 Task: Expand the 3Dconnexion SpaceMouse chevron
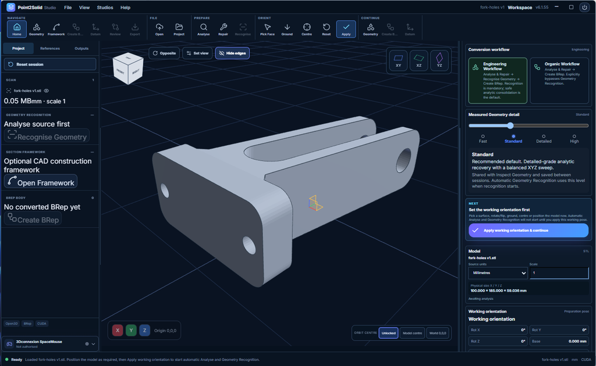tap(93, 344)
